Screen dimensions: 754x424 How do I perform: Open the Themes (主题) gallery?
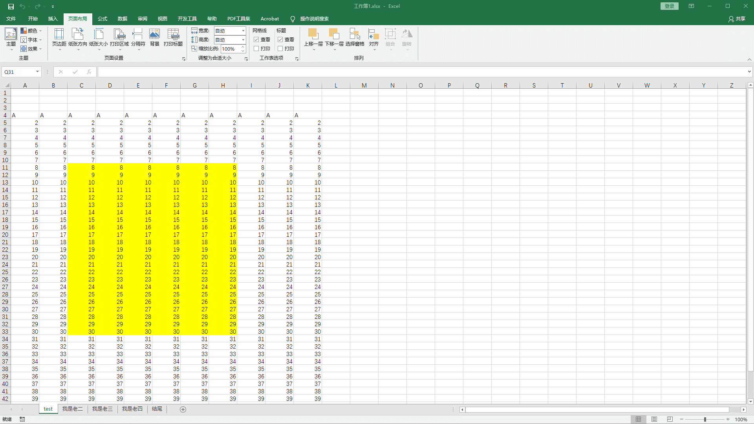click(11, 39)
